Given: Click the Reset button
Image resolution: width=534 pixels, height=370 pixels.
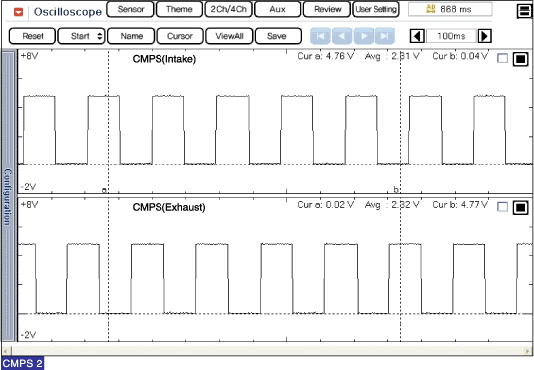Looking at the screenshot, I should tap(33, 36).
